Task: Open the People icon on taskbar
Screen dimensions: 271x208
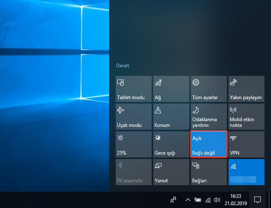Action: 173,200
